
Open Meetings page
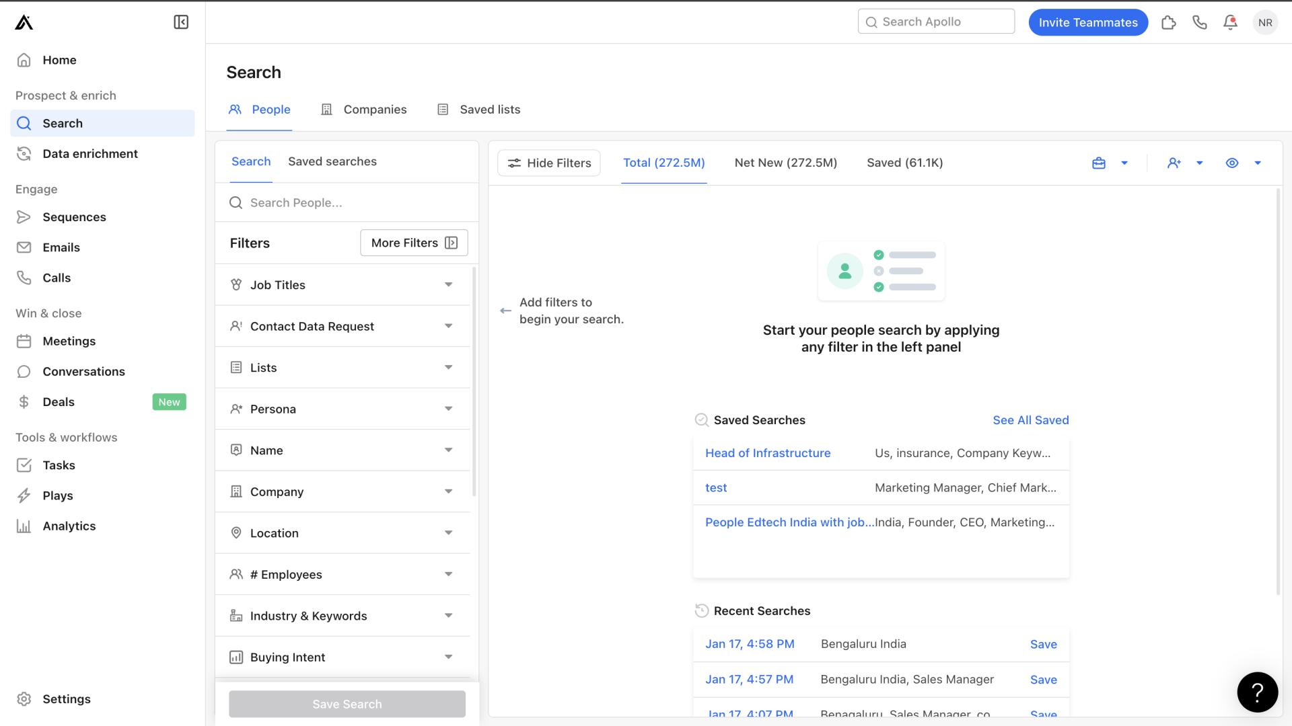click(102, 341)
